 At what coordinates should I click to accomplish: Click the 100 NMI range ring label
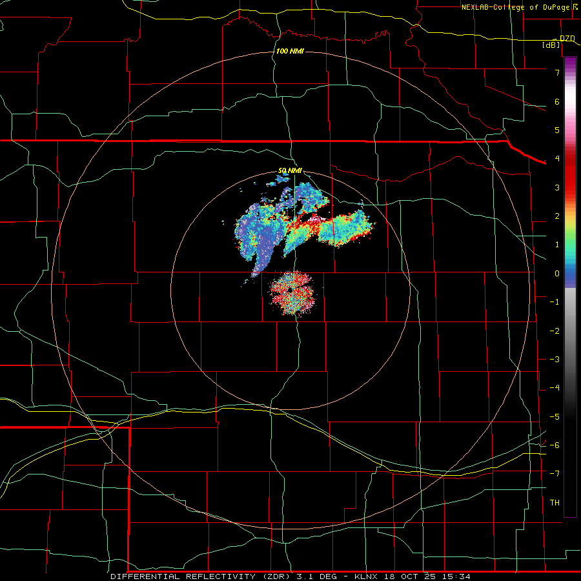290,51
